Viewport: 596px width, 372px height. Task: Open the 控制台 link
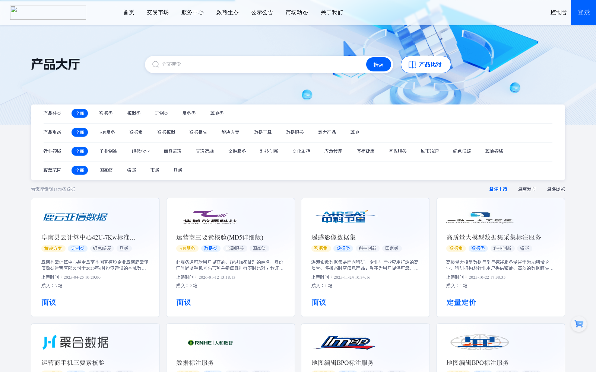[559, 12]
